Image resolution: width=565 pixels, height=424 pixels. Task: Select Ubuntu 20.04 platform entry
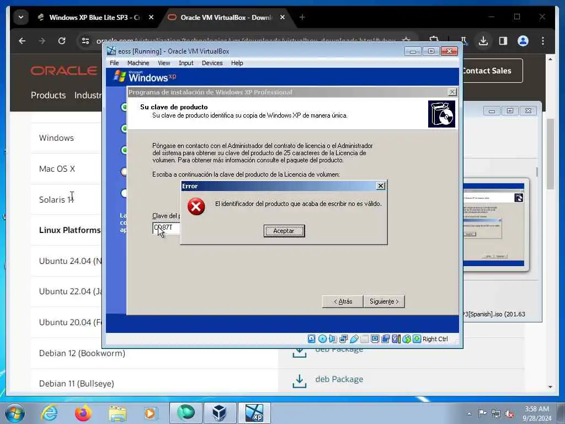tap(70, 322)
